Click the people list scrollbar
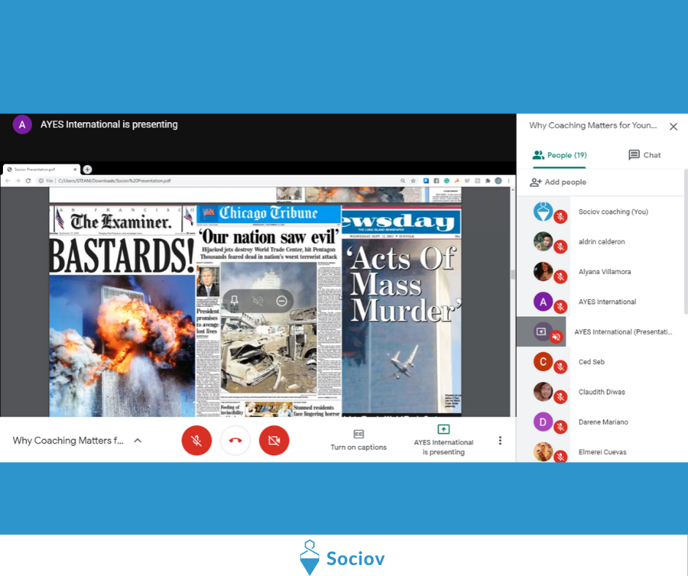 coord(686,241)
